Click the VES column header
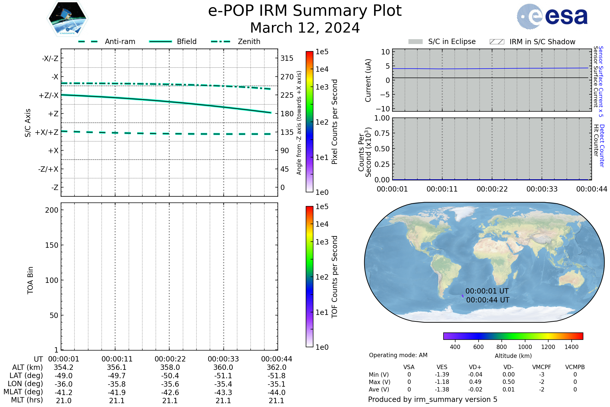610x407 pixels. click(x=442, y=367)
